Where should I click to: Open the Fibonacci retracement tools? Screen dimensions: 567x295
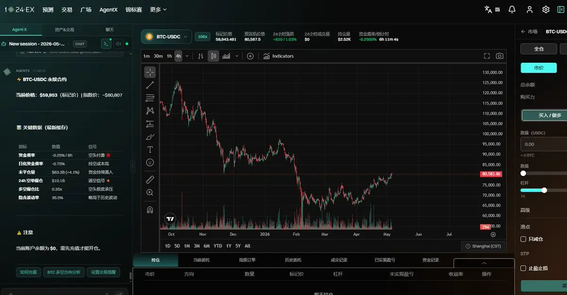tap(150, 98)
